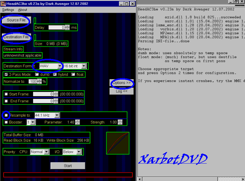Open the About menu
Image resolution: width=245 pixels, height=181 pixels.
click(x=22, y=10)
